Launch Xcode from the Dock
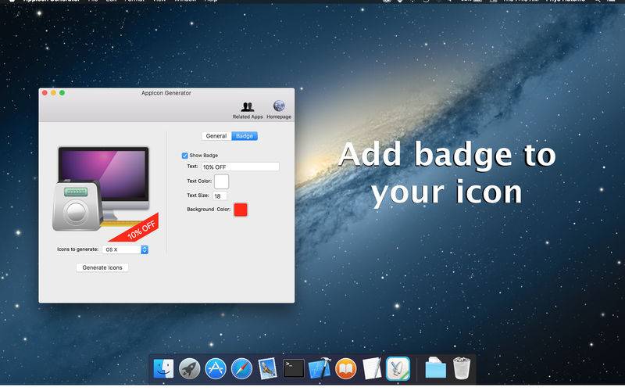This screenshot has width=625, height=391. coord(320,368)
